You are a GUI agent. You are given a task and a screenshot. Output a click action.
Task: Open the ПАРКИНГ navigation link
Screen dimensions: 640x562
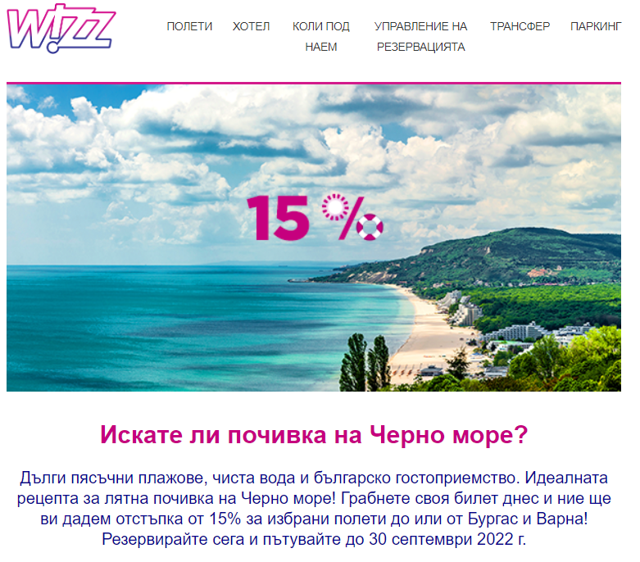pos(596,26)
